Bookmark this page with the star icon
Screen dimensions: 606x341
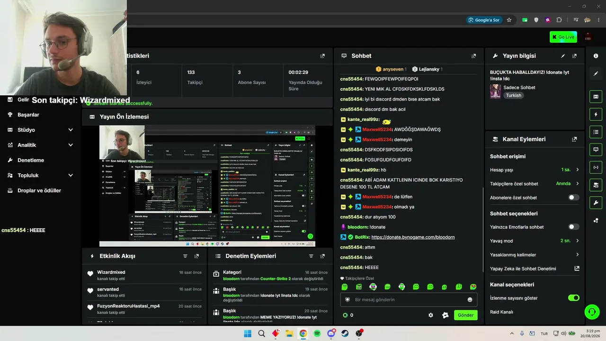[x=509, y=20]
